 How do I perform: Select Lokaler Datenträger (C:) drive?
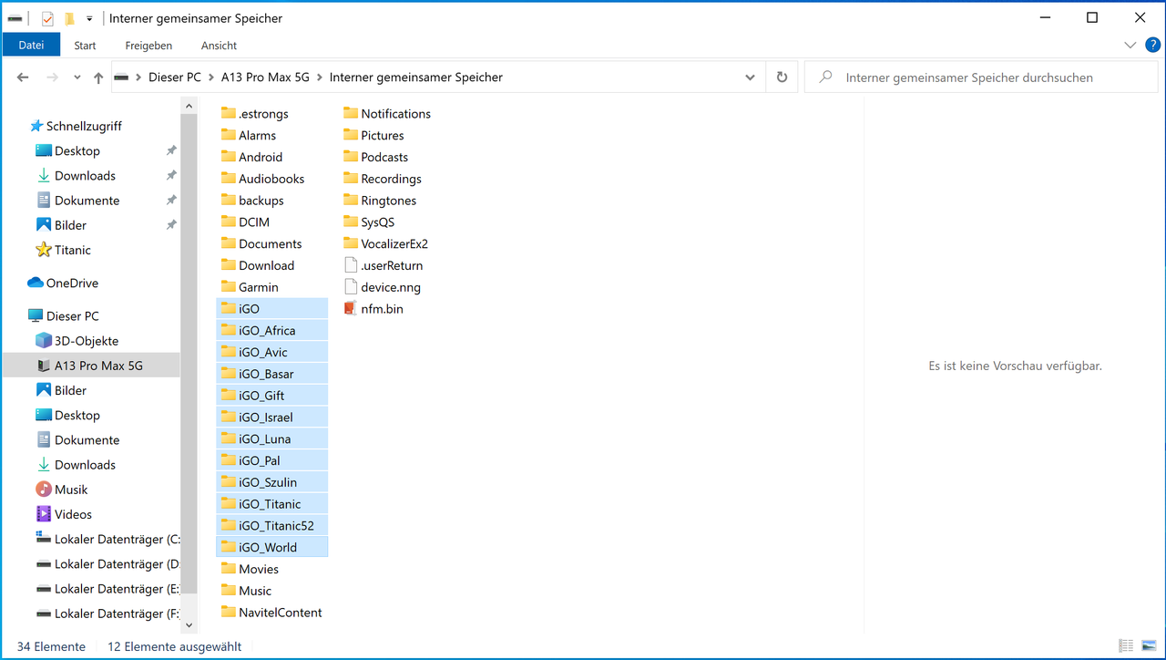117,539
